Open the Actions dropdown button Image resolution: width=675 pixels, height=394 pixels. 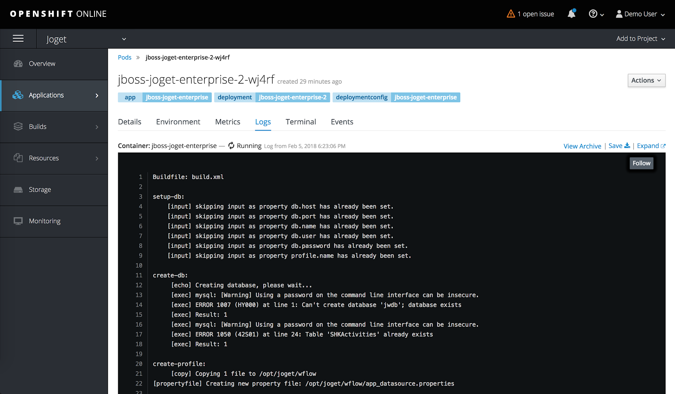pos(646,80)
